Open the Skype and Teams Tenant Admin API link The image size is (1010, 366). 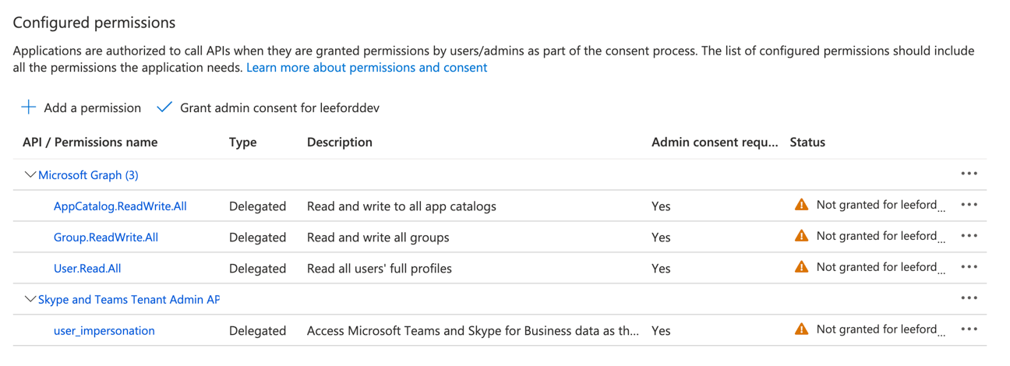pos(129,300)
